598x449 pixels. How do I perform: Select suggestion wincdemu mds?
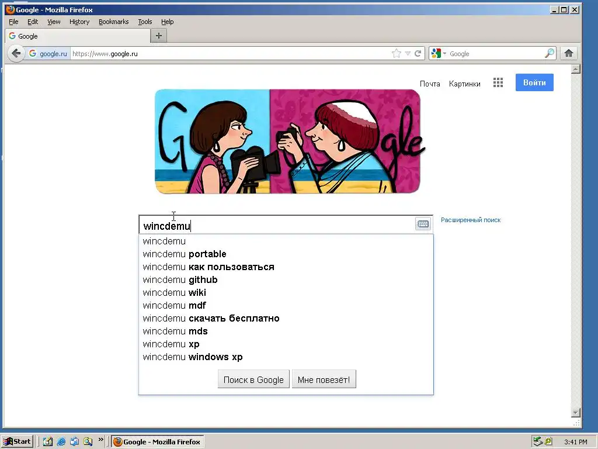pyautogui.click(x=286, y=331)
